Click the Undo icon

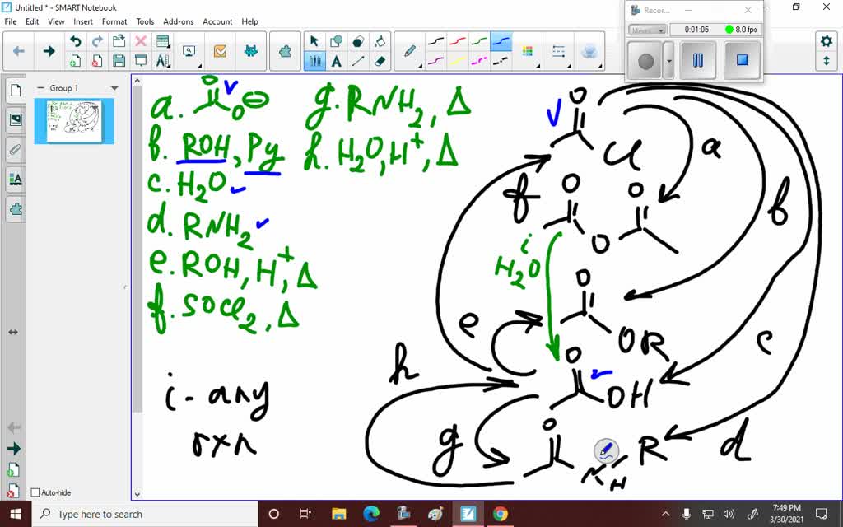(x=77, y=40)
